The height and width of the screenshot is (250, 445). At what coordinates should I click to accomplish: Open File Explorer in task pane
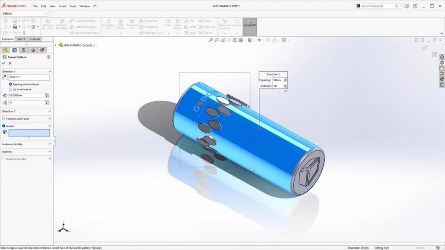pos(442,68)
